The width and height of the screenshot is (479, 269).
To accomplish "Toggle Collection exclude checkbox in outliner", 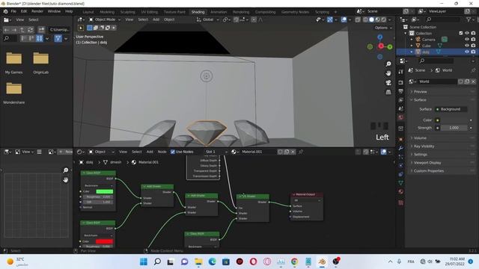I will 461,33.
